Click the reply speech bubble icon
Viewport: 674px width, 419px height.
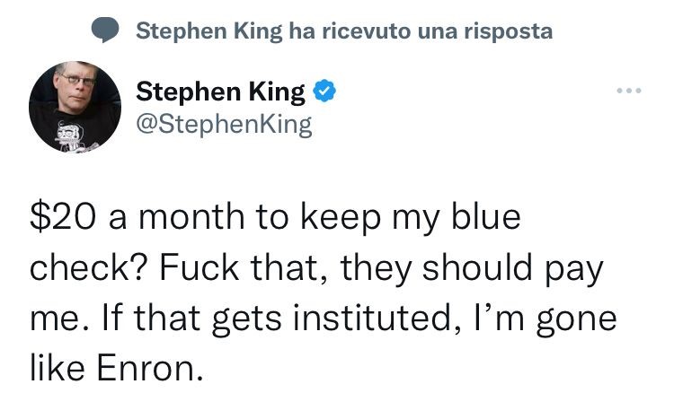click(x=108, y=31)
